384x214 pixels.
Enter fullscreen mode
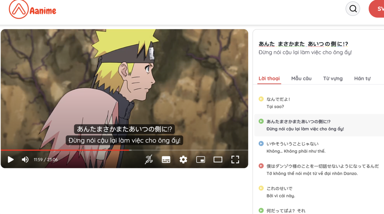point(235,159)
